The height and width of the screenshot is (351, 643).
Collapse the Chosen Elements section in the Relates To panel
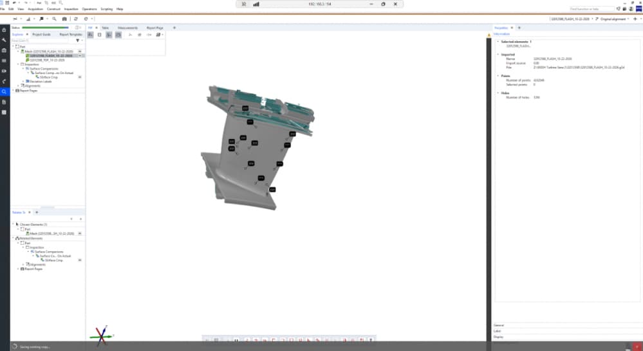point(14,224)
